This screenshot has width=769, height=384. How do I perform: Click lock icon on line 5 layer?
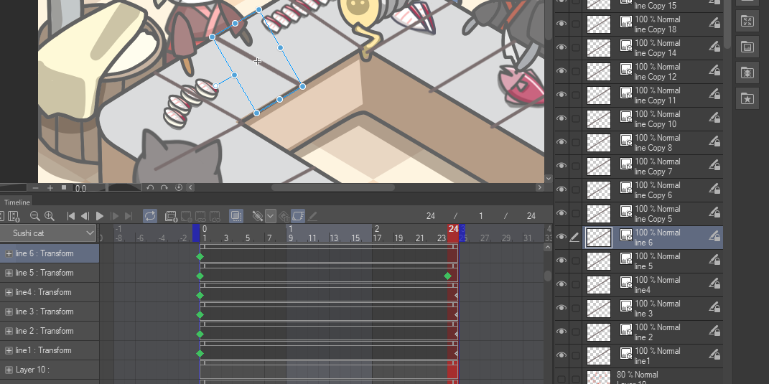pyautogui.click(x=714, y=261)
